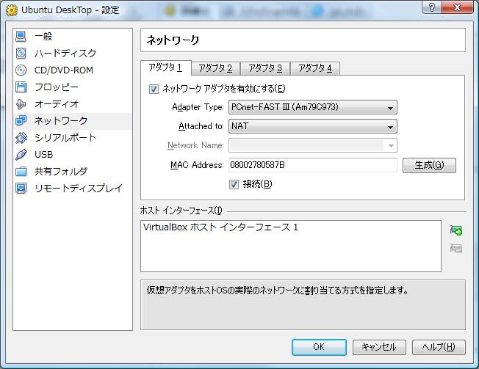Click the キャンセル cancel button
479x369 pixels.
[x=379, y=347]
